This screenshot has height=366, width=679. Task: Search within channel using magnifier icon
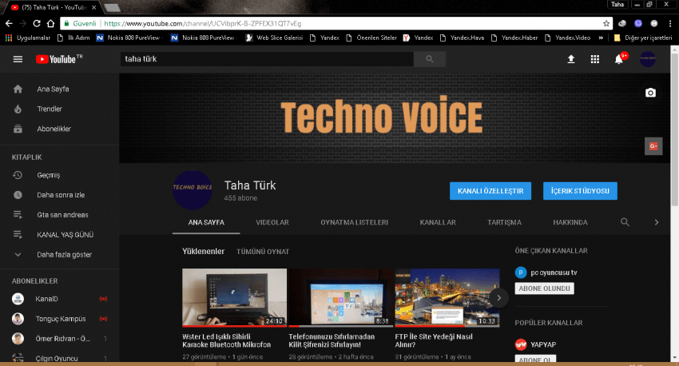[625, 222]
